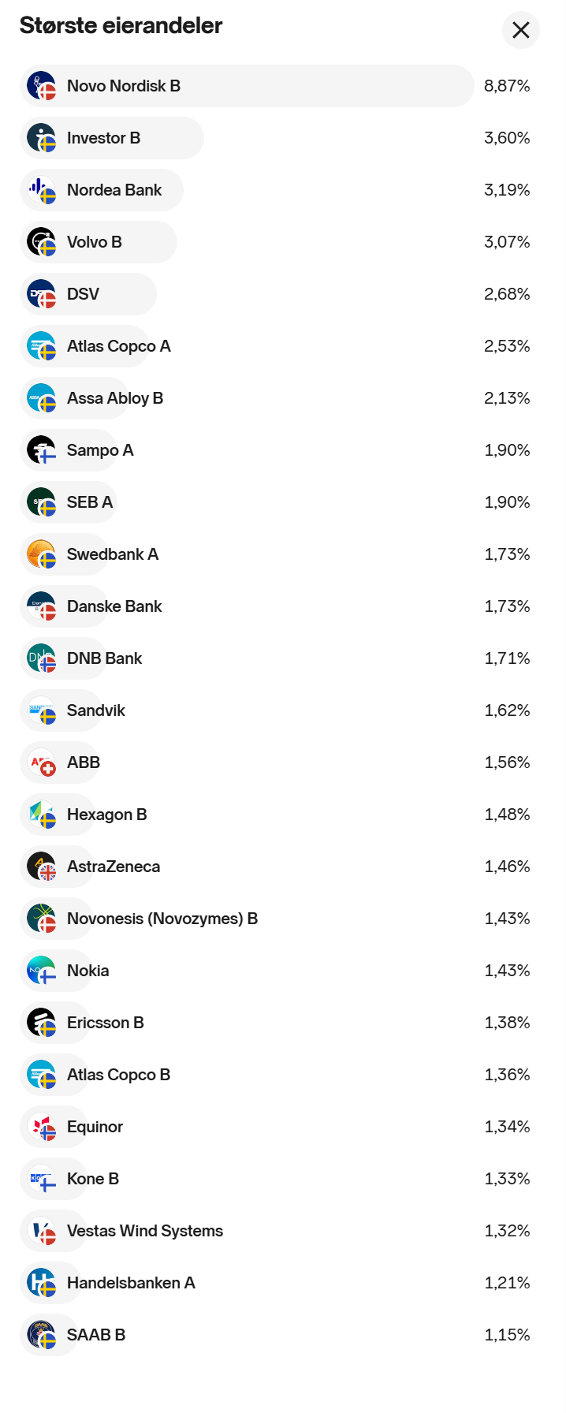Click the Novo Nordisk B 8,87% value

pos(507,86)
